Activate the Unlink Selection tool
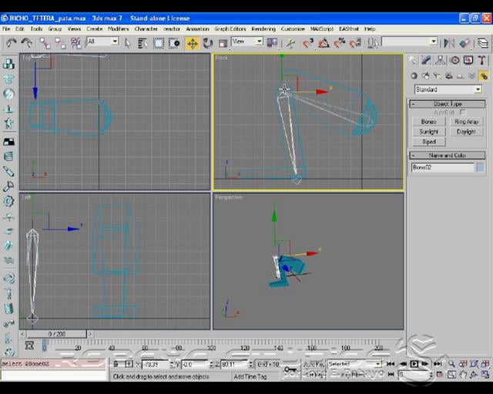 60,43
